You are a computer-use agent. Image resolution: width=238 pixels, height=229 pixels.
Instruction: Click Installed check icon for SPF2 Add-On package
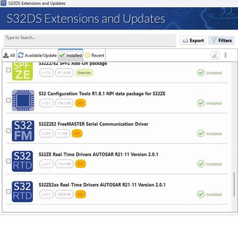point(201,73)
